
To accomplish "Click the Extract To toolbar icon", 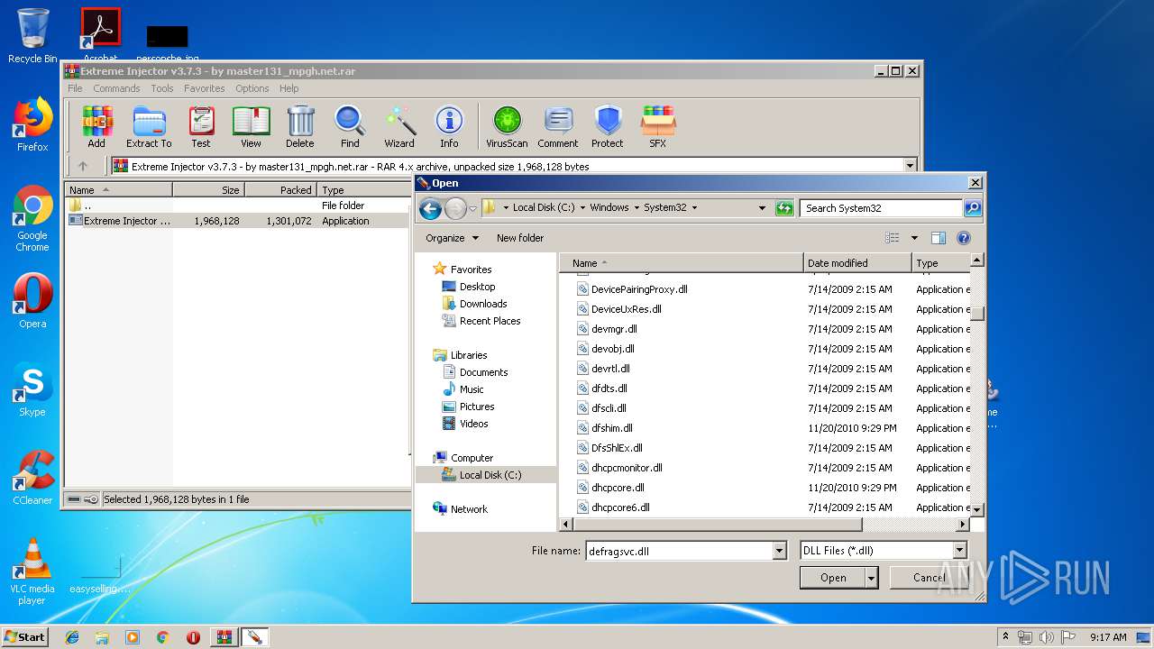I will click(x=149, y=126).
